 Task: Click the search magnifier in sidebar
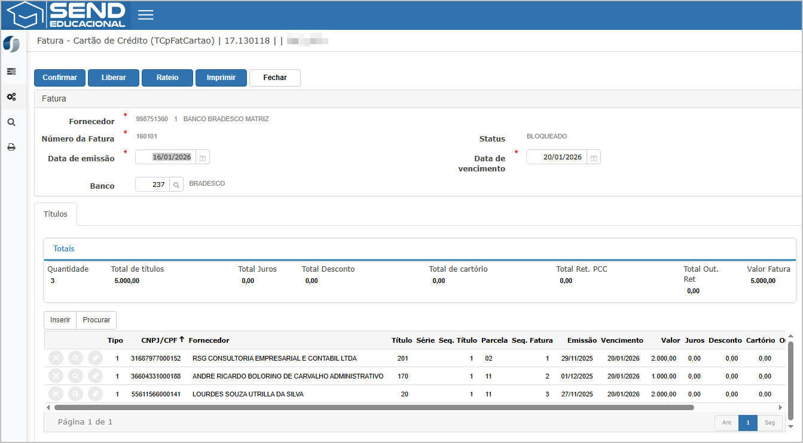pyautogui.click(x=11, y=122)
